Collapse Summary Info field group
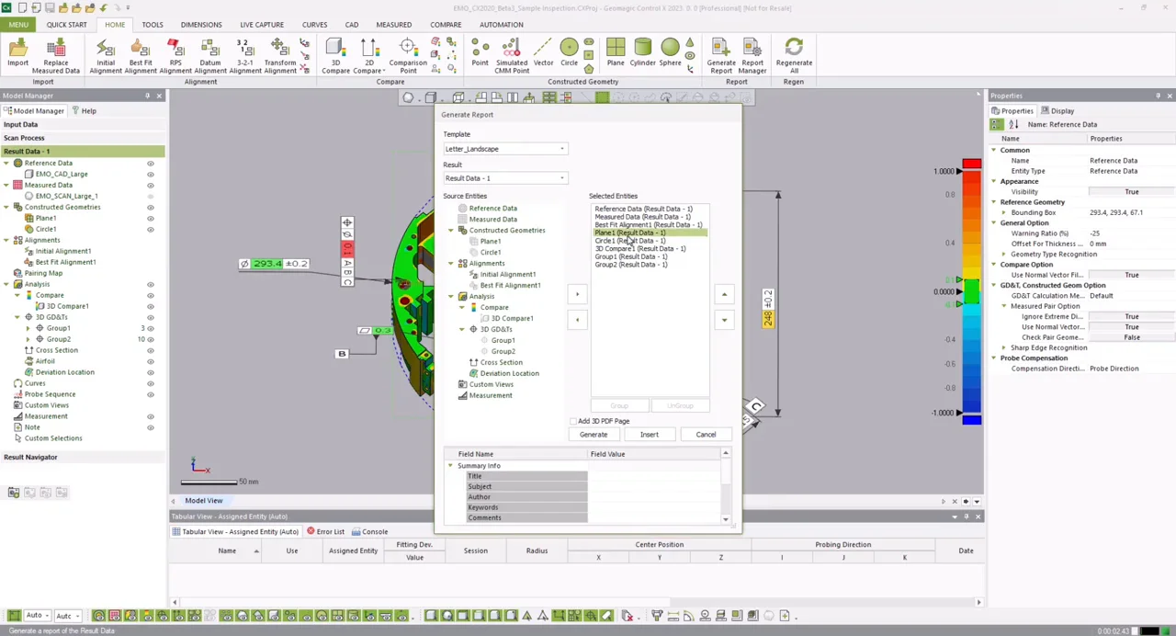Image resolution: width=1176 pixels, height=636 pixels. tap(451, 466)
